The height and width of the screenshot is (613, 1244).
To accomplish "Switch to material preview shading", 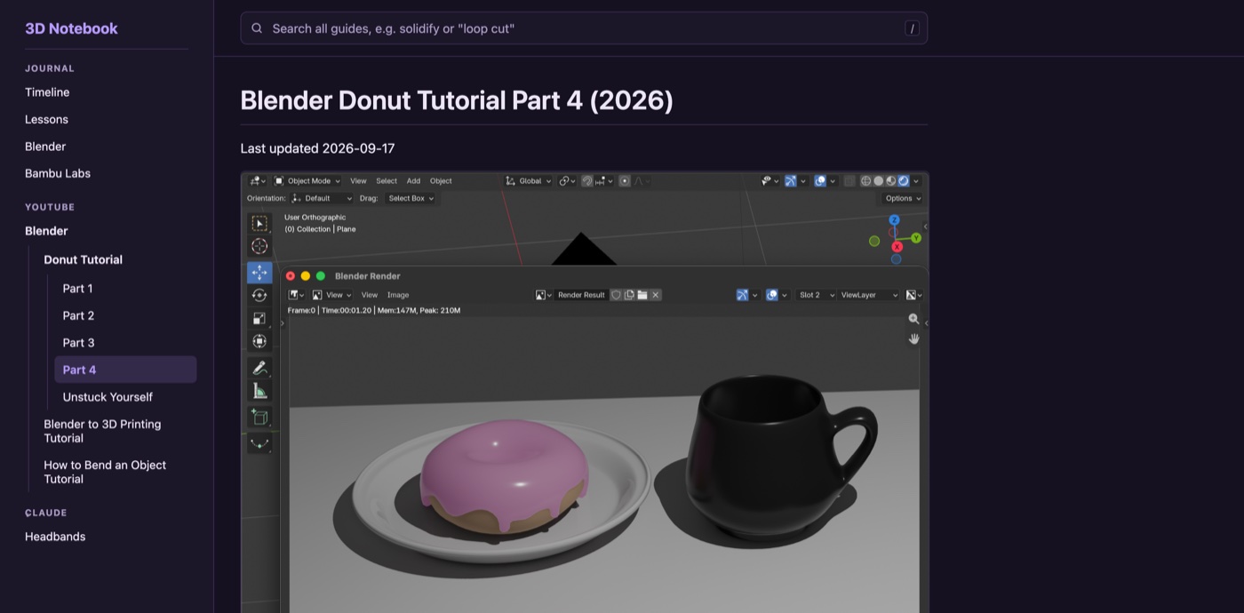I will pos(891,181).
